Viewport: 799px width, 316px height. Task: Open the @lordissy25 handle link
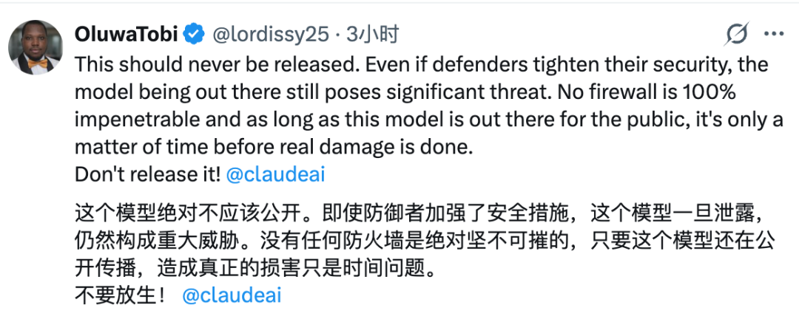click(x=270, y=34)
